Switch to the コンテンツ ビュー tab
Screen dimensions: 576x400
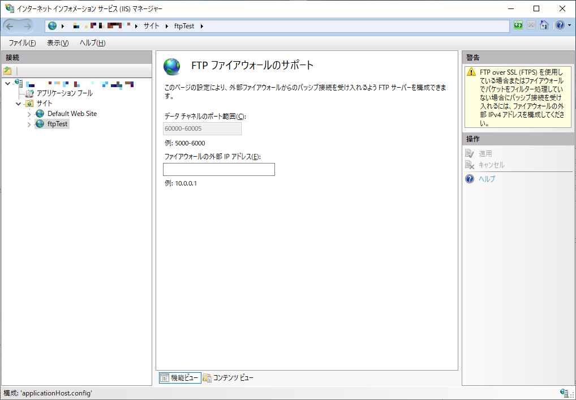232,377
